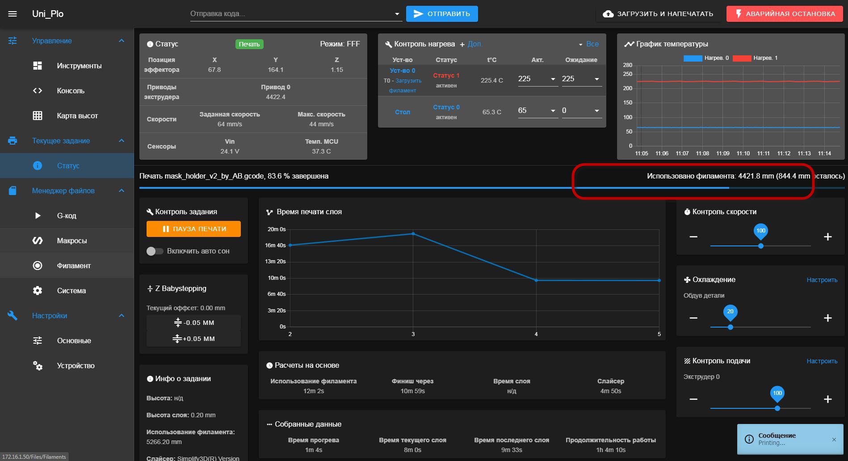Image resolution: width=848 pixels, height=461 pixels.
Task: Click the Система gear icon
Action: pos(38,291)
